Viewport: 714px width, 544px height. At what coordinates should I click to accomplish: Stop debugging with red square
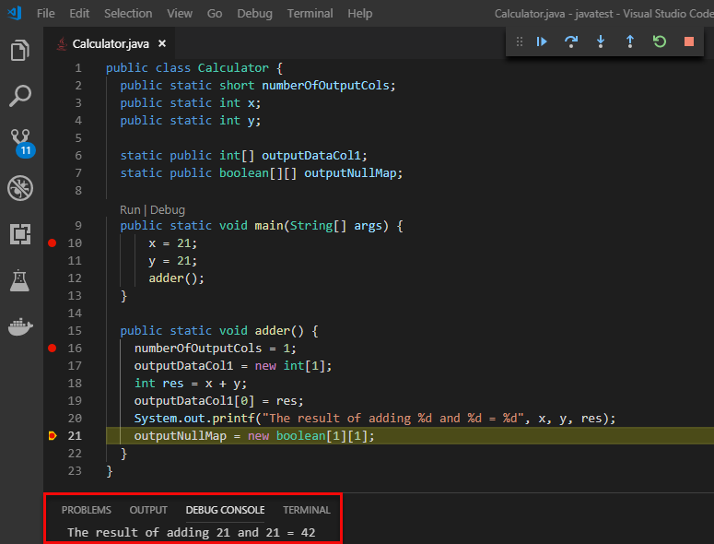pos(689,41)
